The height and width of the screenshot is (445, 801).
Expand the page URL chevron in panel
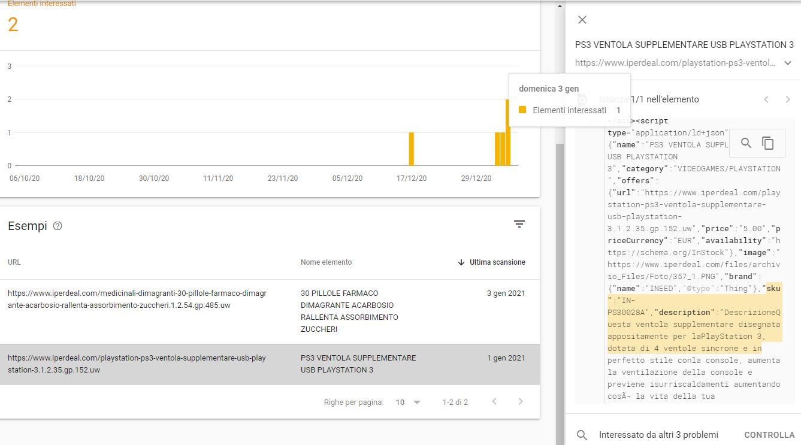pyautogui.click(x=788, y=63)
